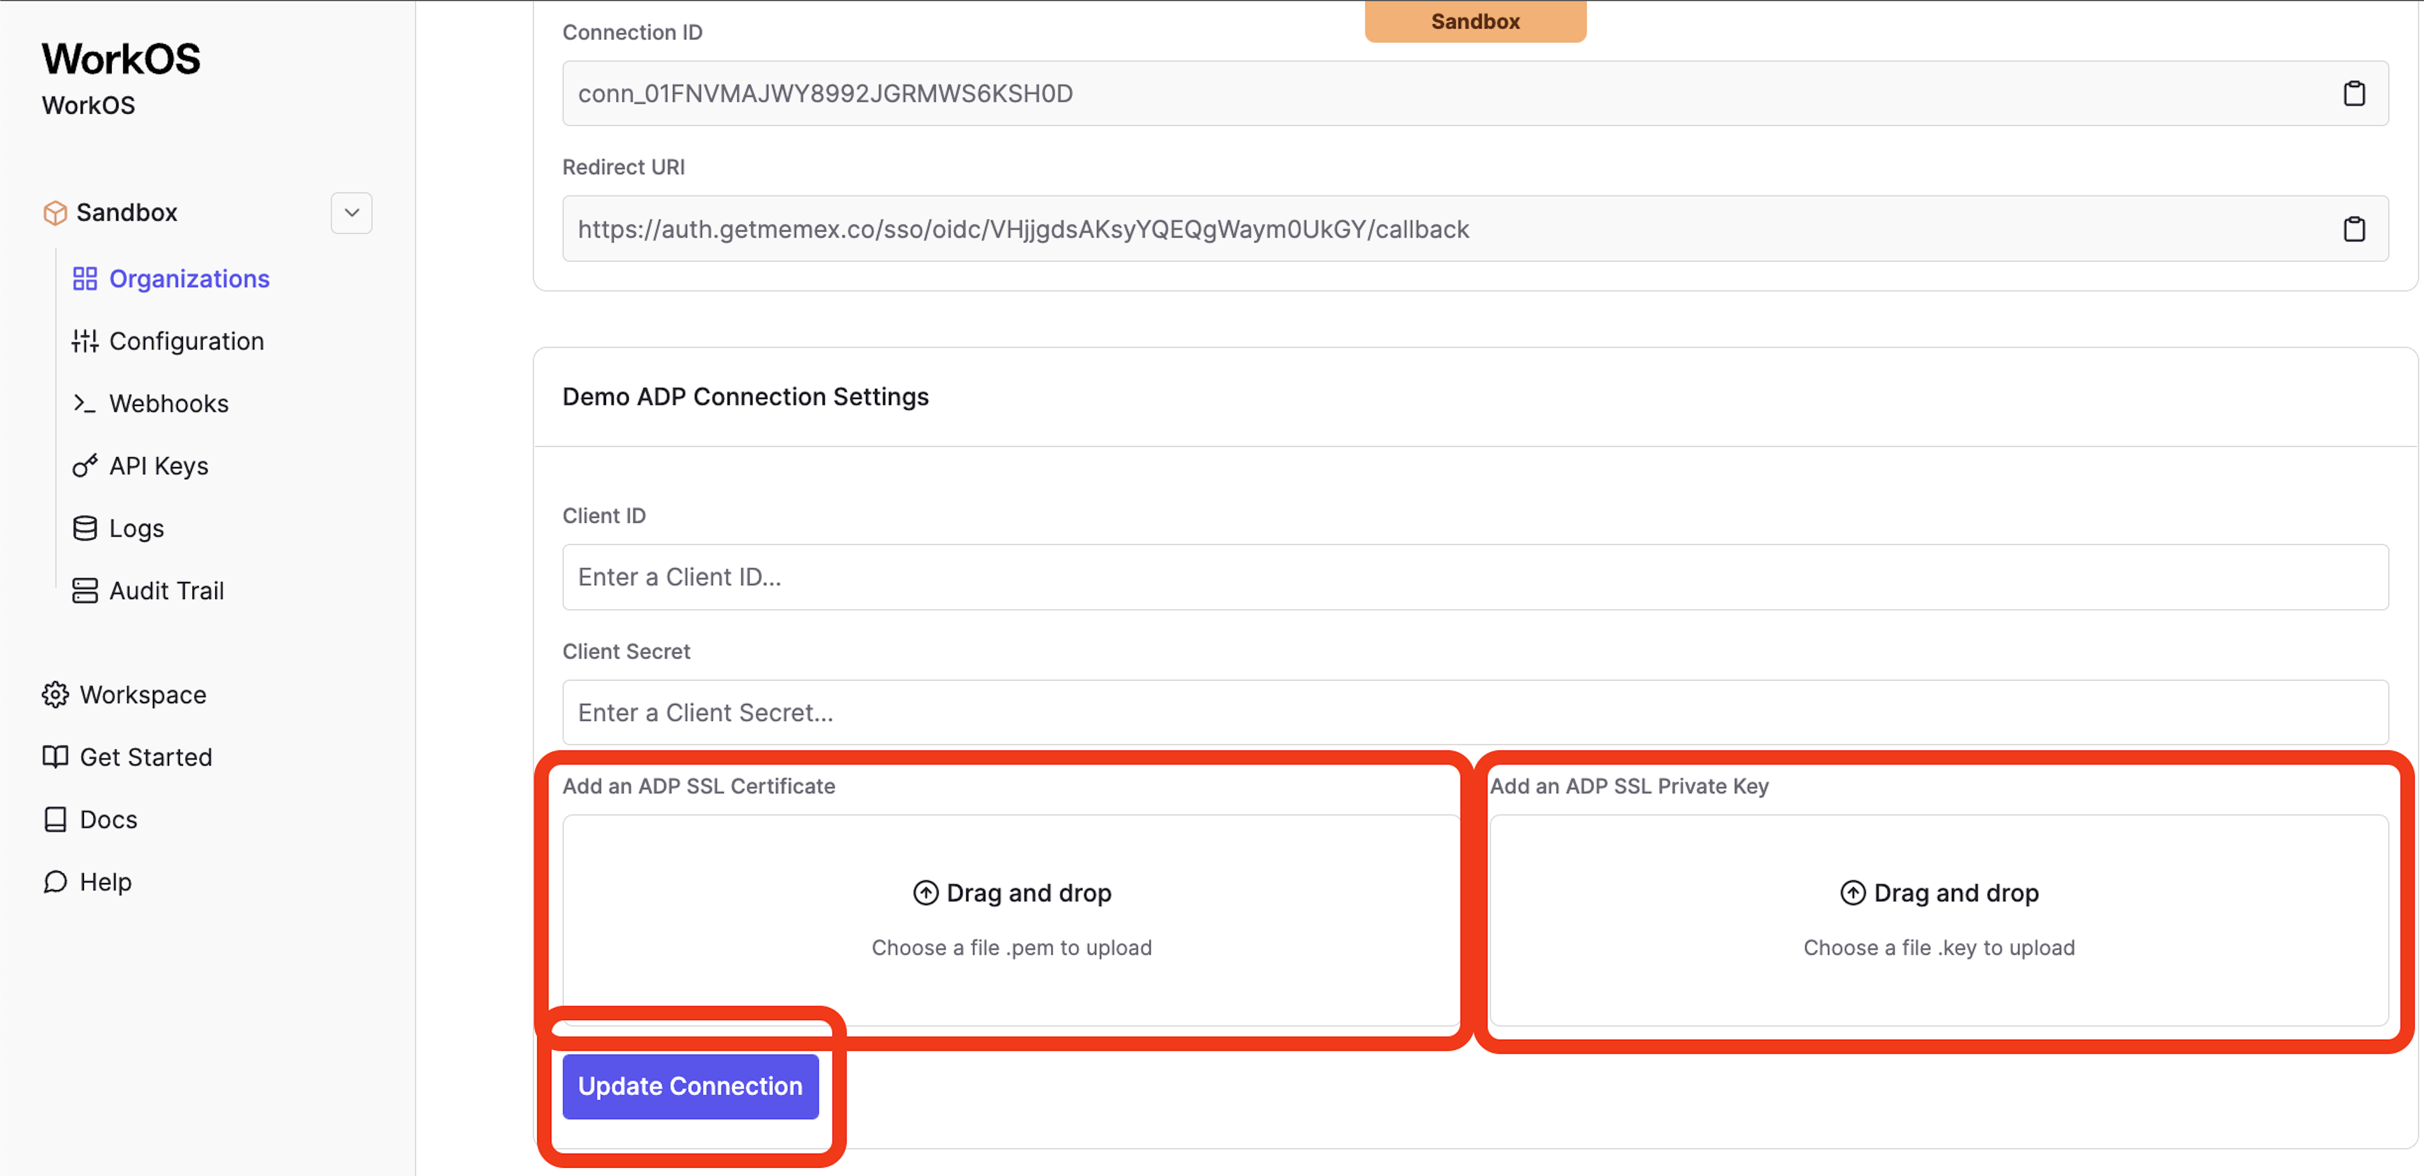Viewport: 2424px width, 1176px height.
Task: Open the Webhooks menu item
Action: pos(169,403)
